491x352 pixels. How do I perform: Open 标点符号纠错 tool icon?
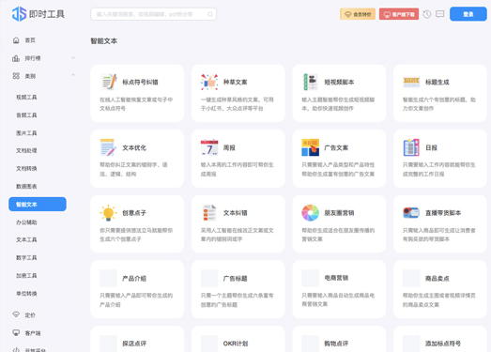tap(108, 82)
